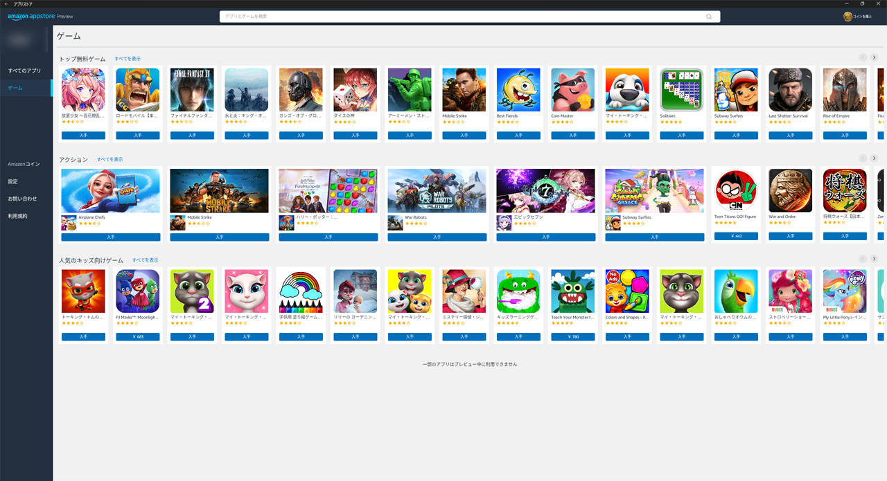Click the War and Order title text
The image size is (887, 481).
pyautogui.click(x=782, y=217)
